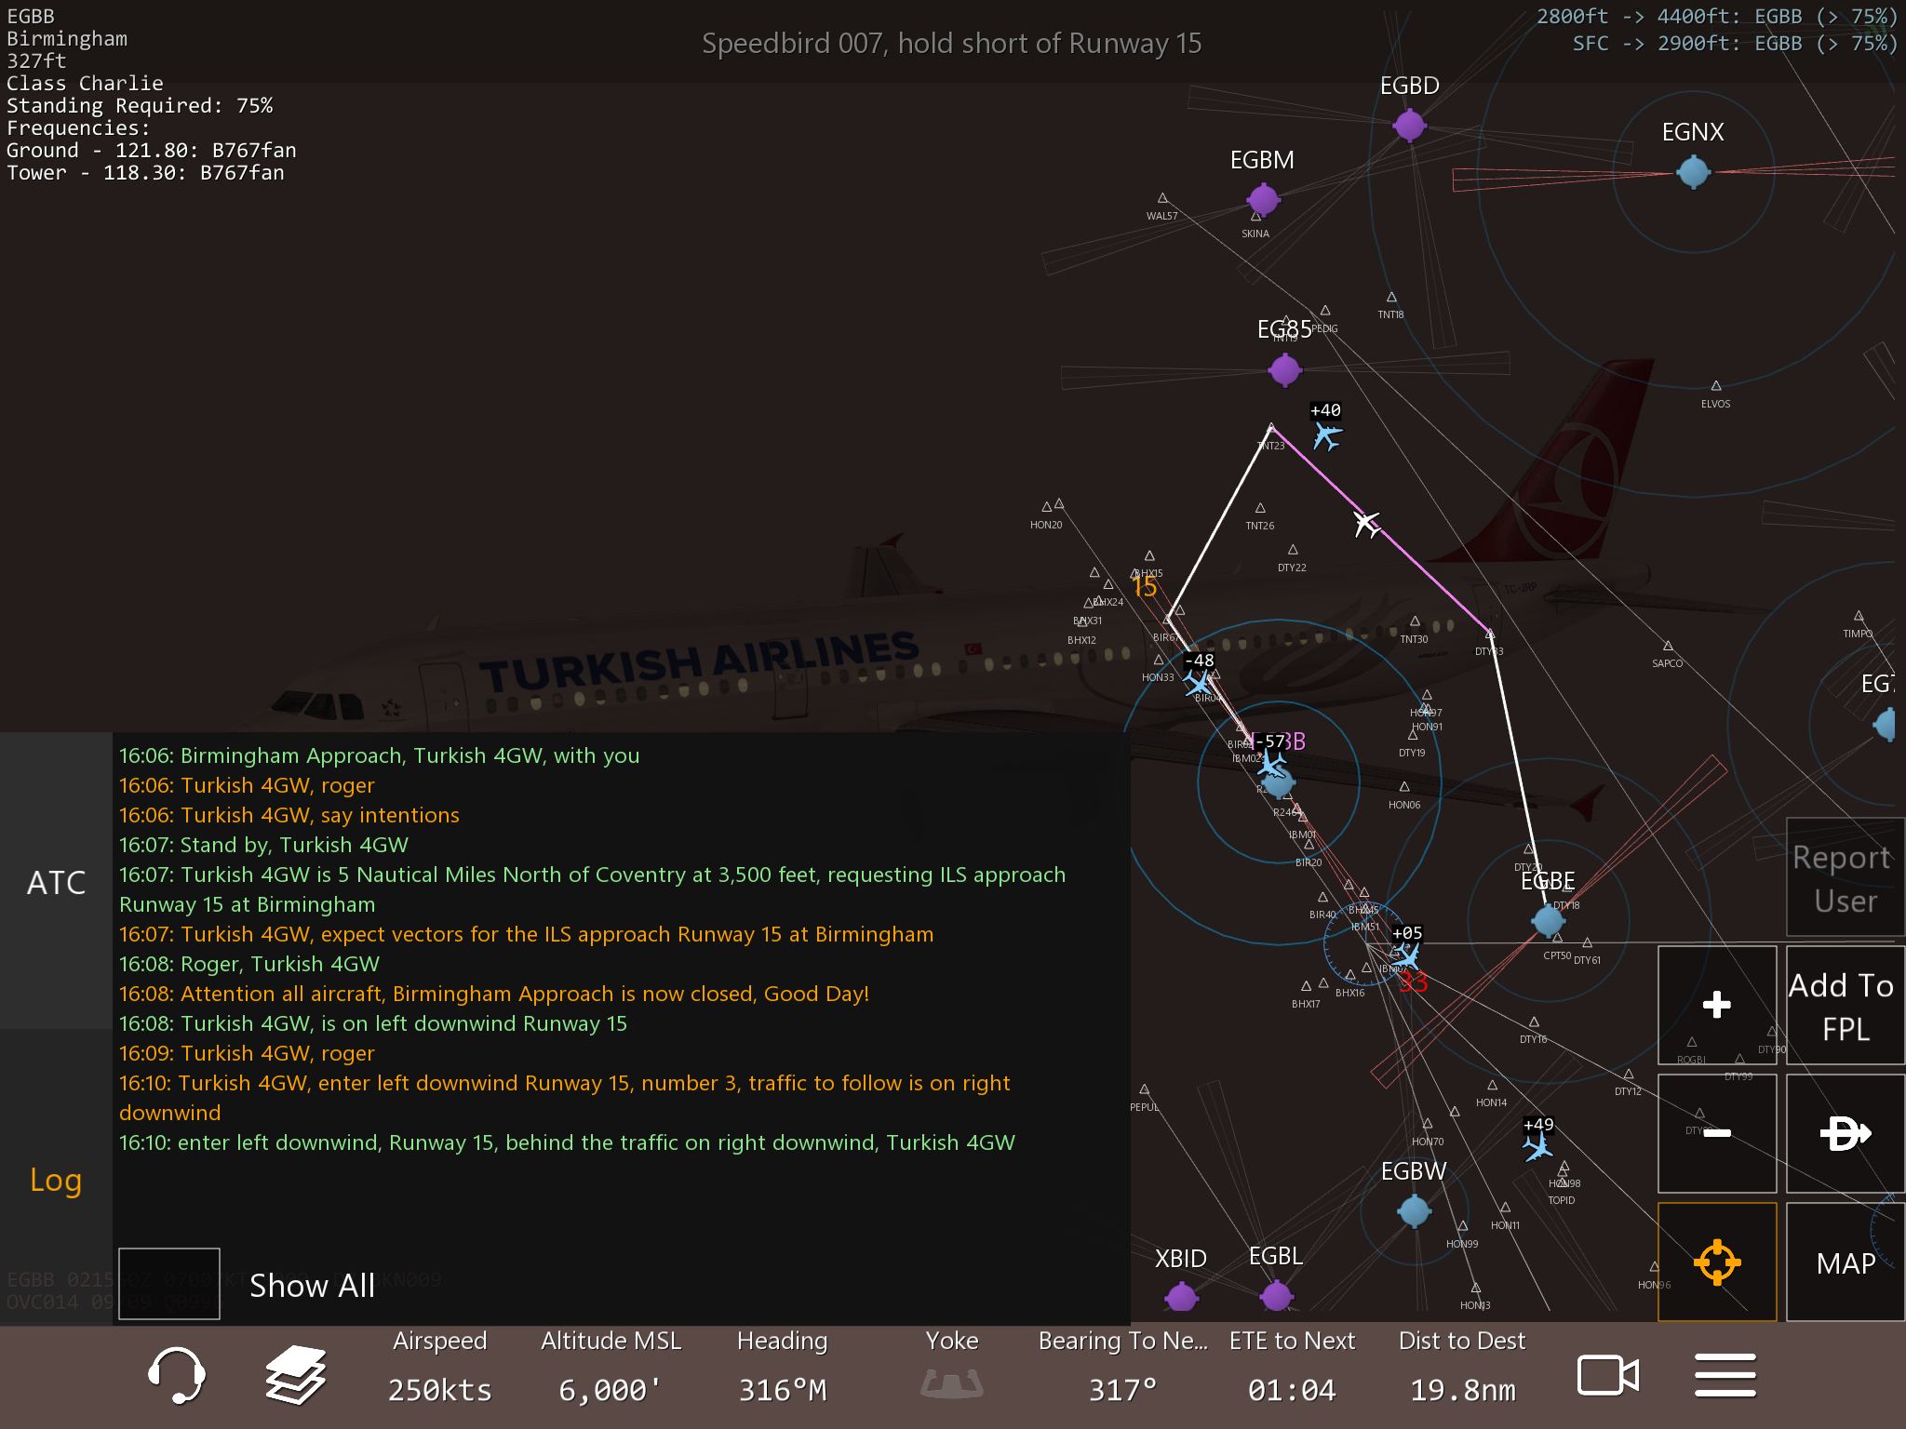Image resolution: width=1906 pixels, height=1429 pixels.
Task: Open the Dist to Dest field selector
Action: pyautogui.click(x=1461, y=1368)
